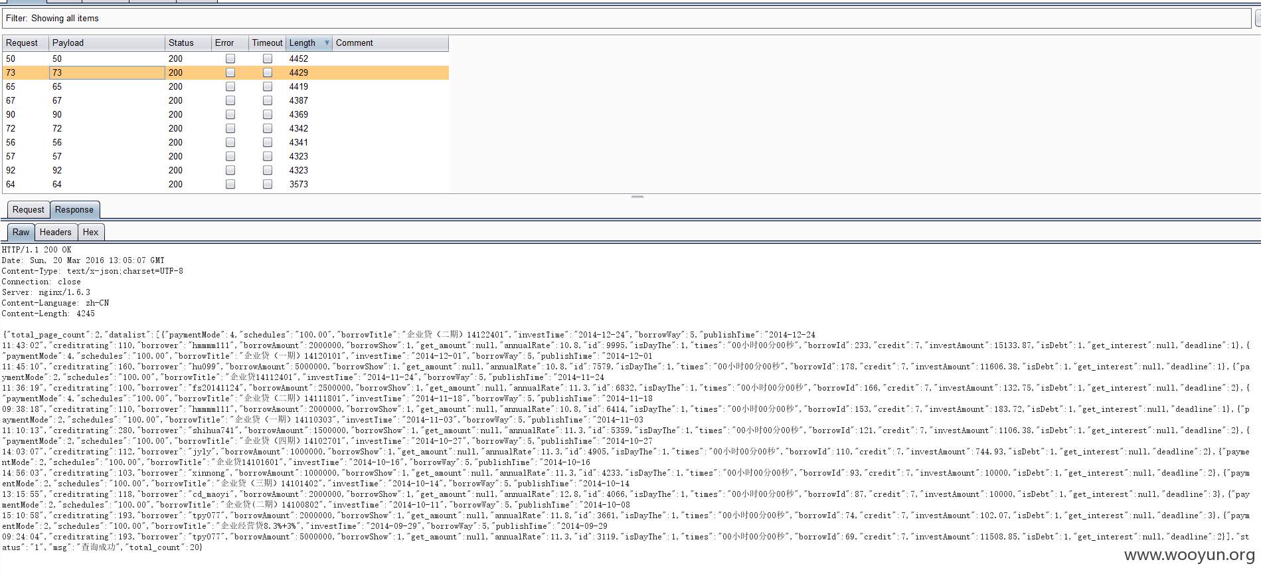Click the Connection: close header line
Image resolution: width=1261 pixels, height=574 pixels.
[x=41, y=282]
